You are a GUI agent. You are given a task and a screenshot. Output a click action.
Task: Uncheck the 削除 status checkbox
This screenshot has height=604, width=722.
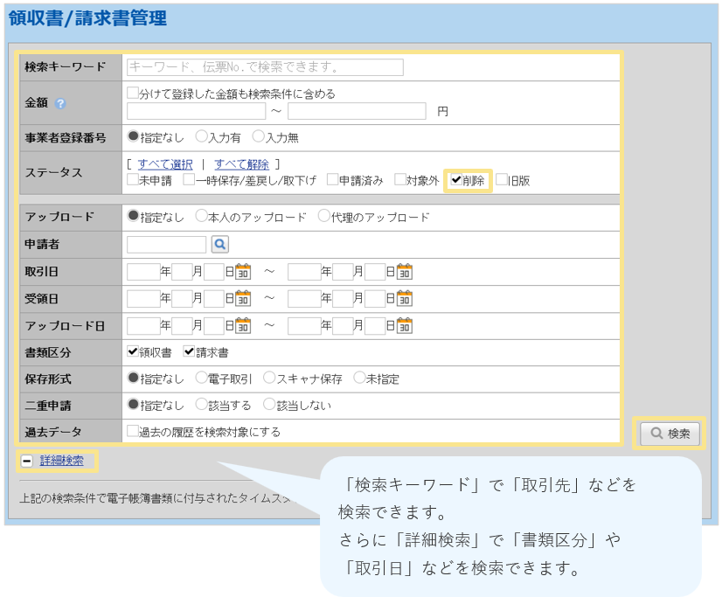tap(456, 180)
